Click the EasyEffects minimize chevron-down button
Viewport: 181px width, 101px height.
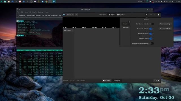coord(151,15)
